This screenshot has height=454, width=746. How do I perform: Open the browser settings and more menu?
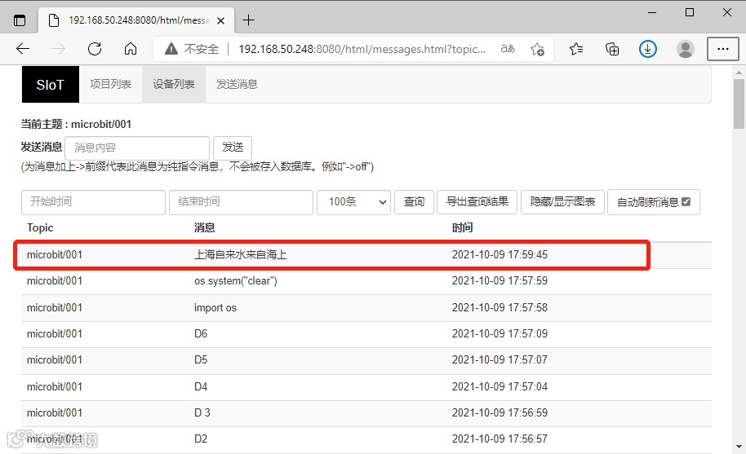(x=722, y=48)
